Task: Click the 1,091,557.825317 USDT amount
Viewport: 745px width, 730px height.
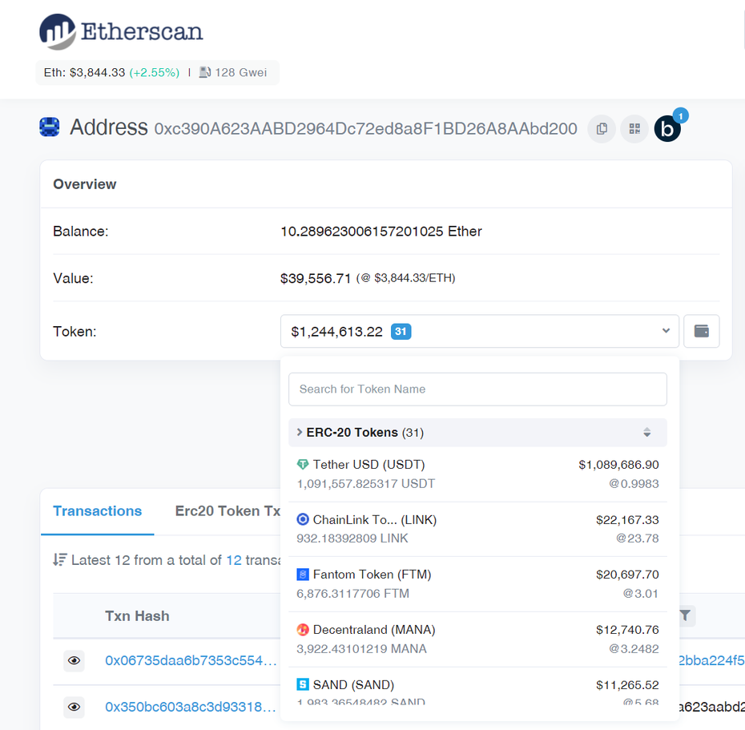Action: [x=366, y=484]
